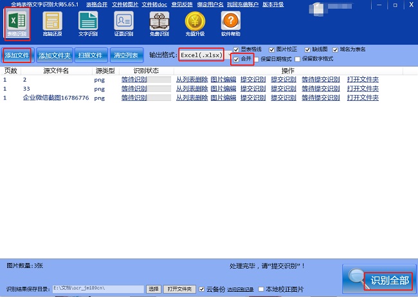Click 图片编辑 for 企业微信截图16786776
The height and width of the screenshot is (297, 418).
[223, 98]
